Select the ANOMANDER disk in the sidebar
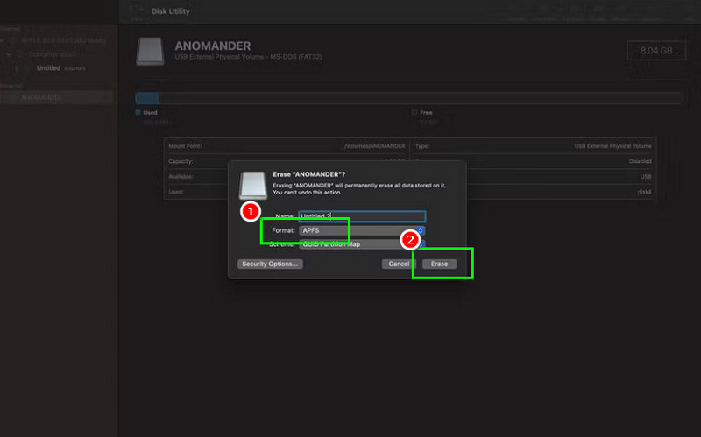 pos(56,97)
